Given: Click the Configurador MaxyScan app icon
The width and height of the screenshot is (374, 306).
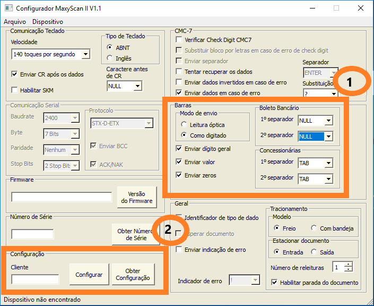Looking at the screenshot, I should point(8,8).
